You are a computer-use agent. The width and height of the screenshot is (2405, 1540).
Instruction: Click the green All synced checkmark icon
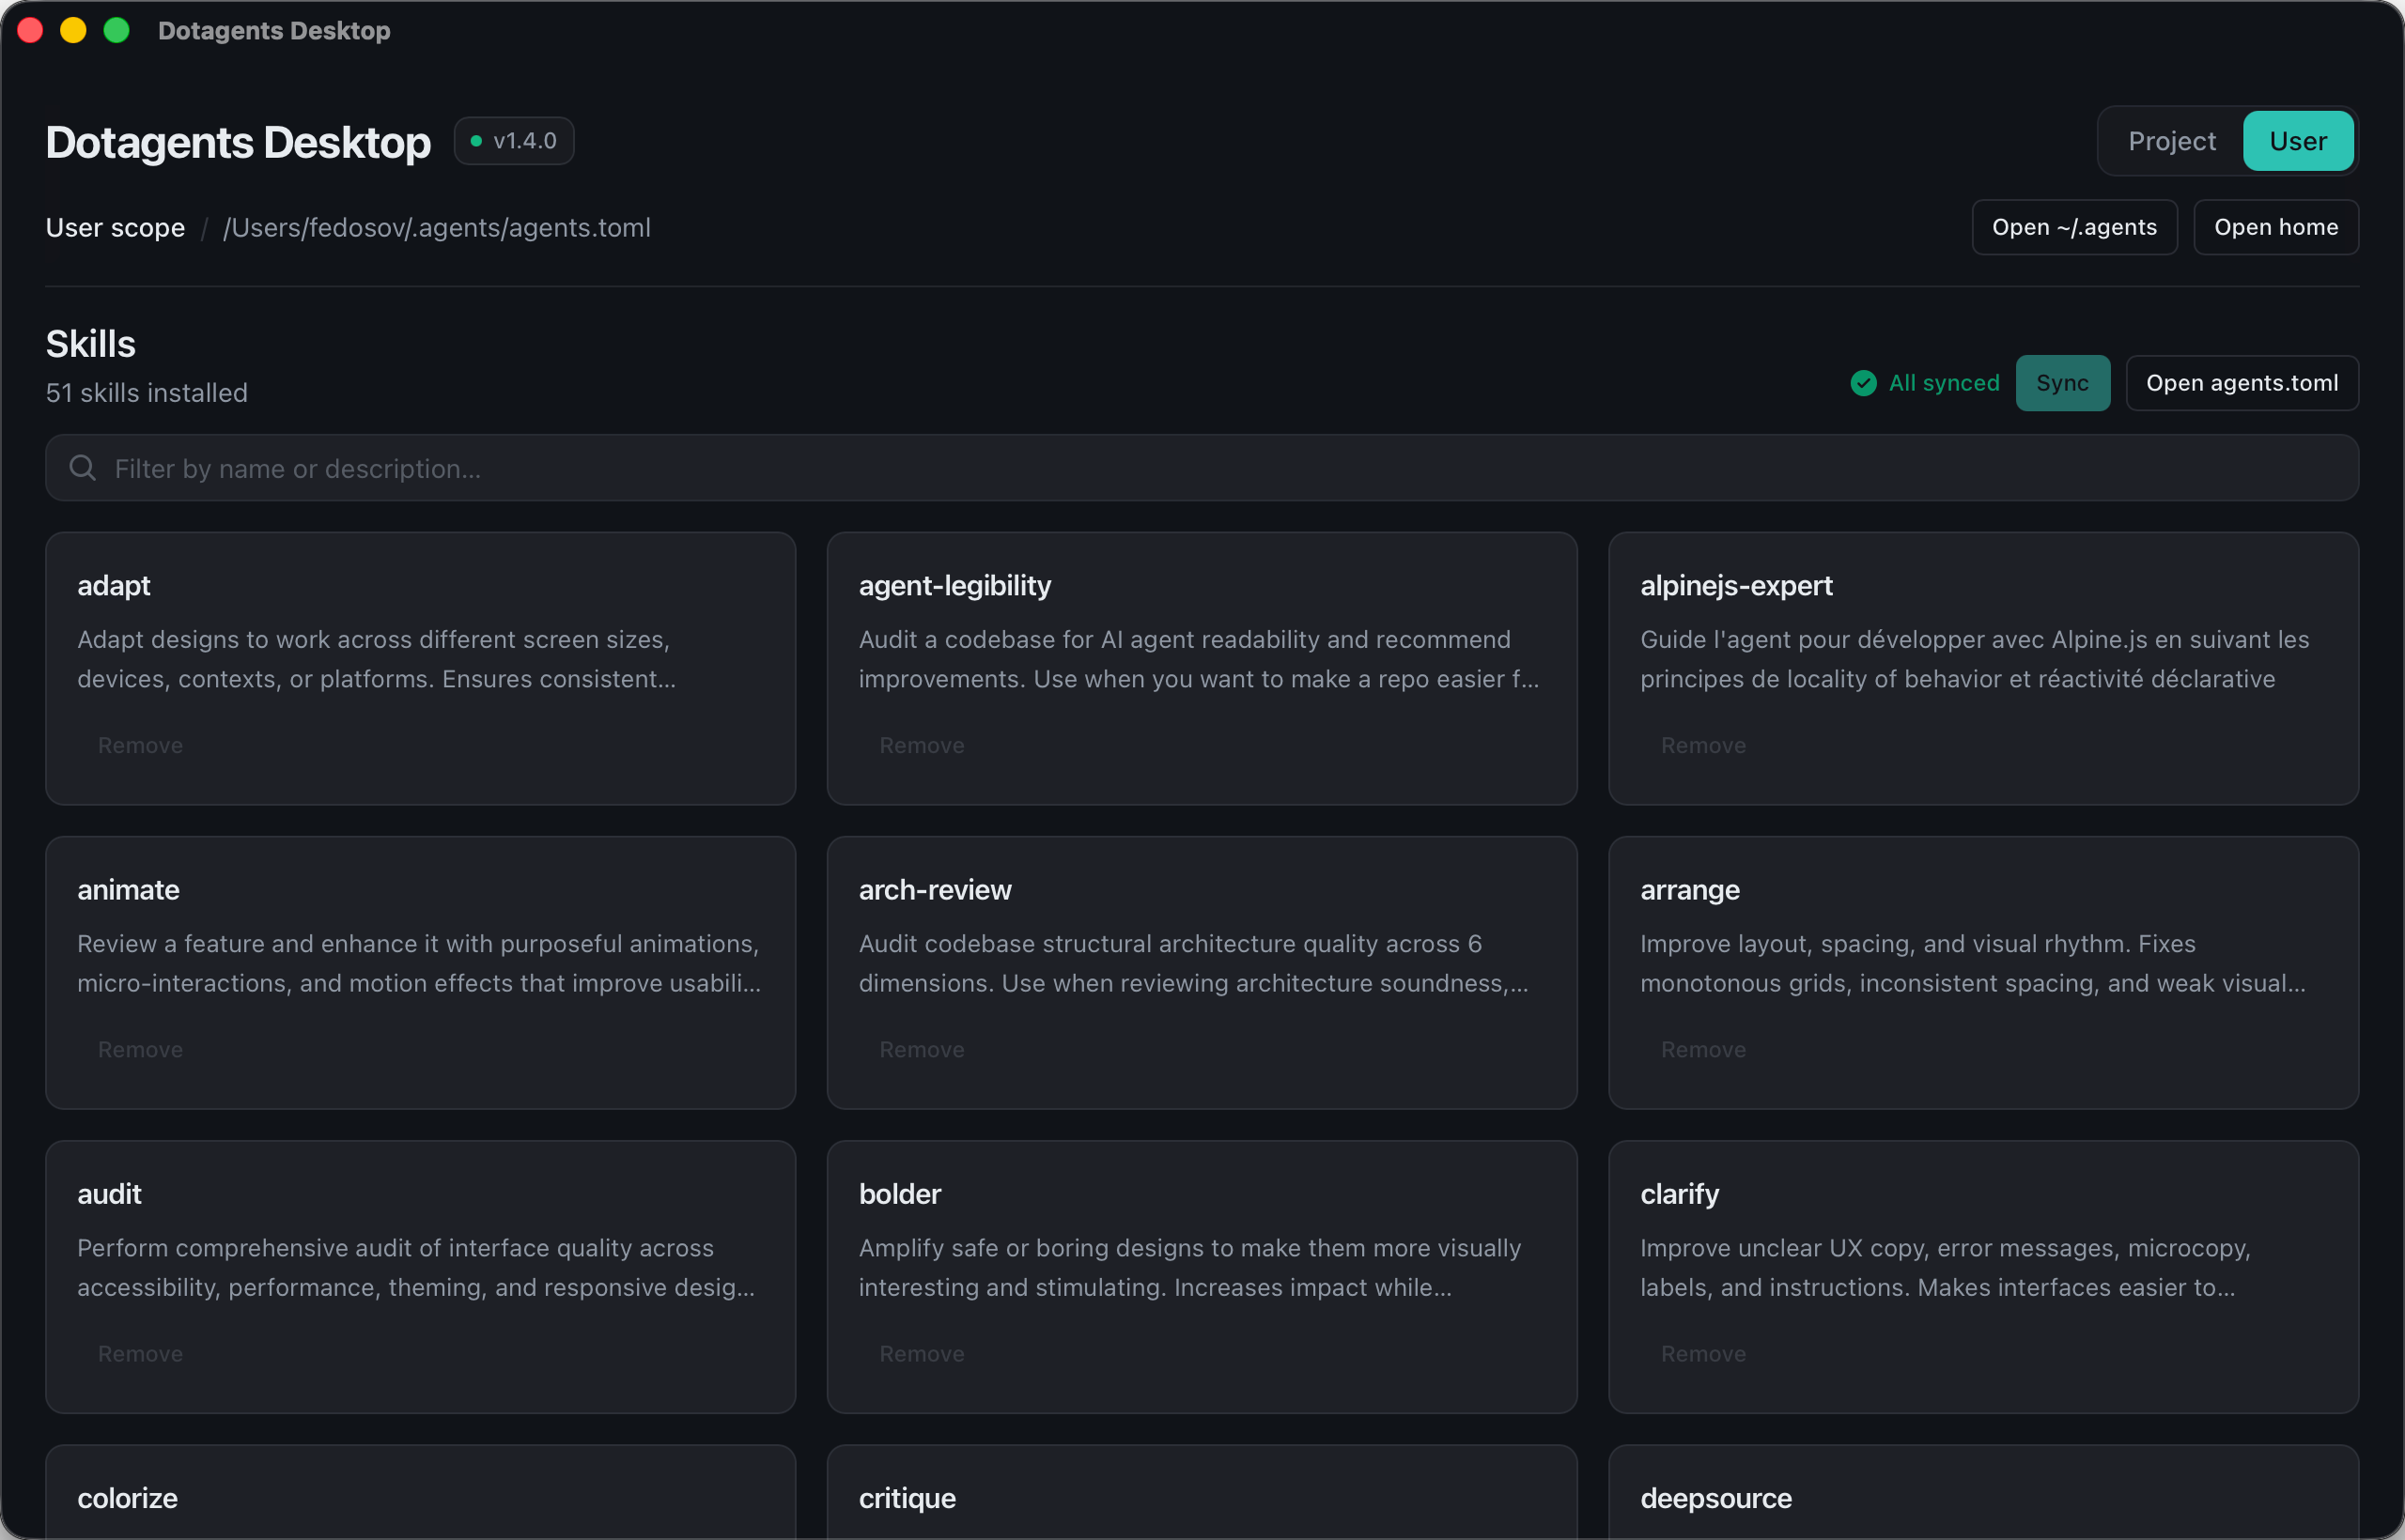click(x=1863, y=383)
